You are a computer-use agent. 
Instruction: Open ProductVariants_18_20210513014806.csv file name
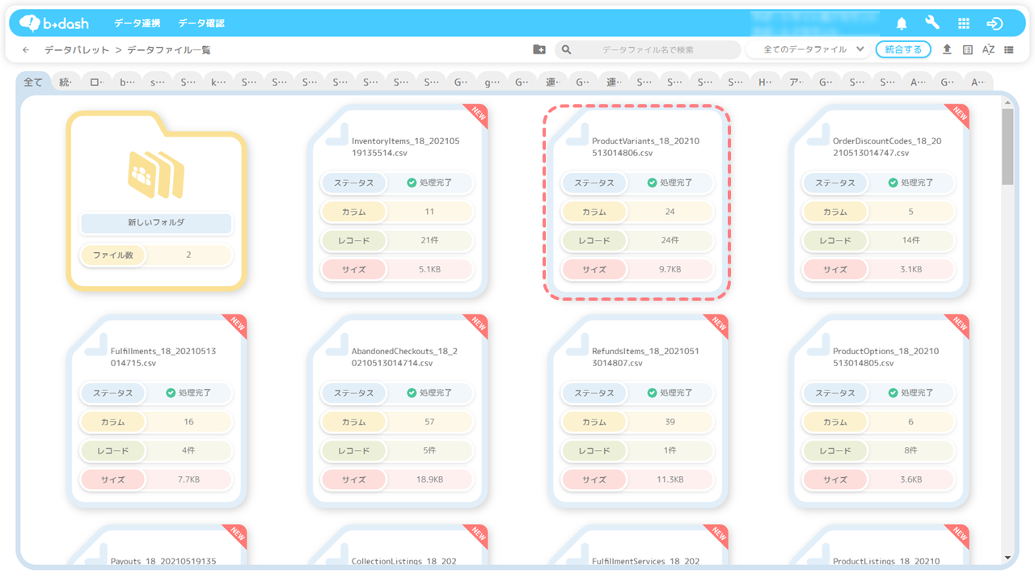click(x=645, y=146)
